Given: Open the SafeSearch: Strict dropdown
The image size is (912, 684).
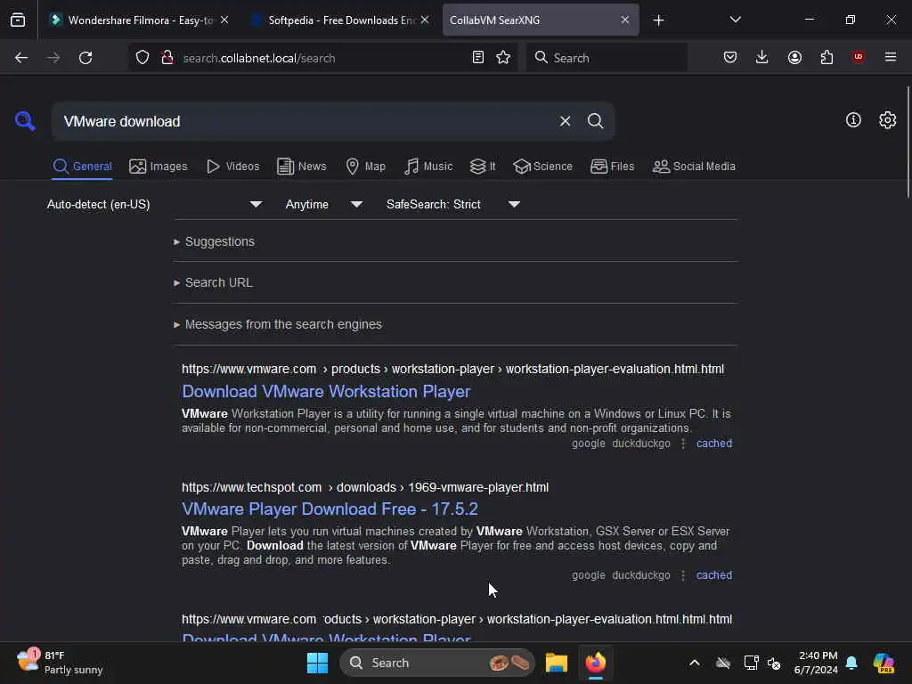Looking at the screenshot, I should pyautogui.click(x=452, y=204).
